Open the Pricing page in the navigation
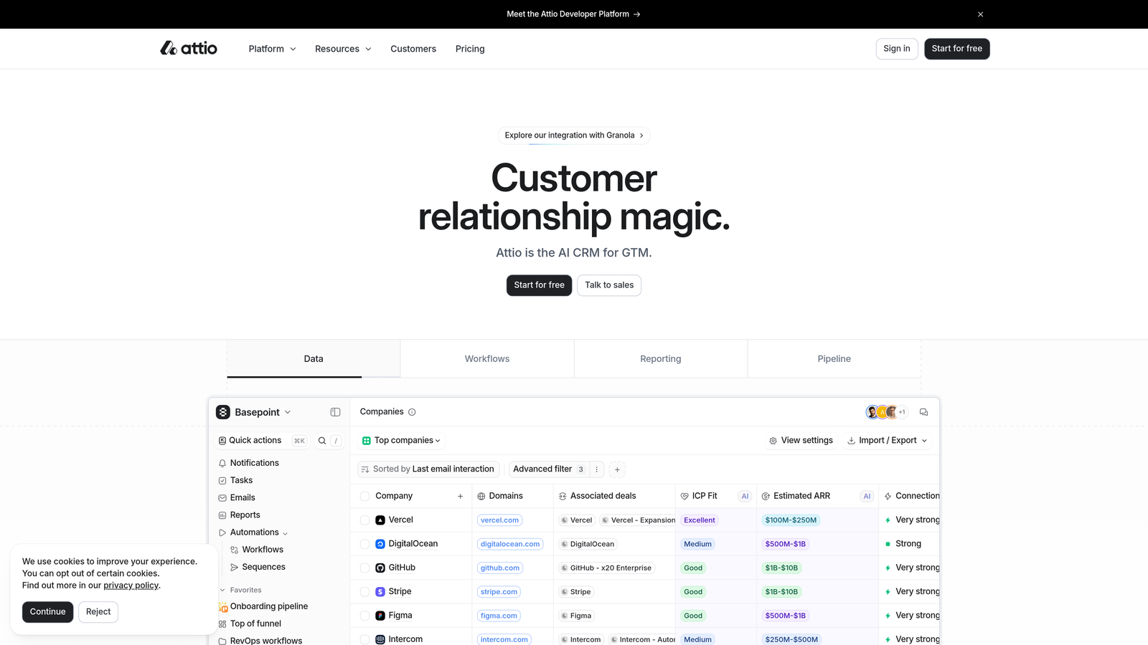Screen dimensions: 1148x645 click(x=470, y=49)
